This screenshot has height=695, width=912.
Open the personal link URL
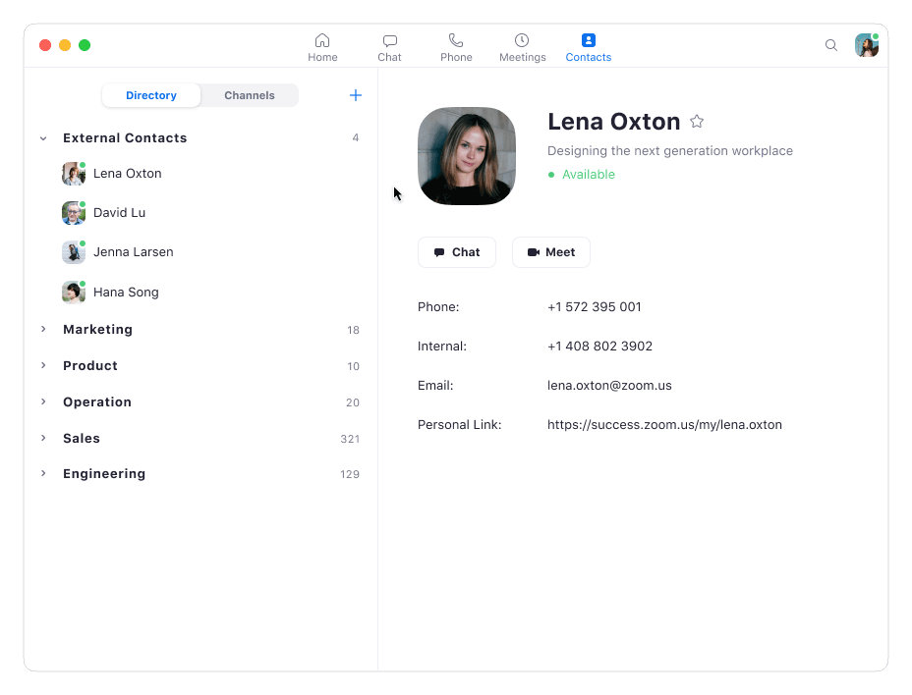664,425
